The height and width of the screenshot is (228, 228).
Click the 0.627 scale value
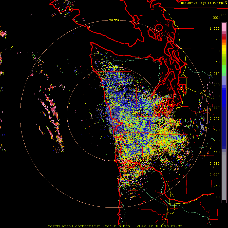click(x=215, y=107)
